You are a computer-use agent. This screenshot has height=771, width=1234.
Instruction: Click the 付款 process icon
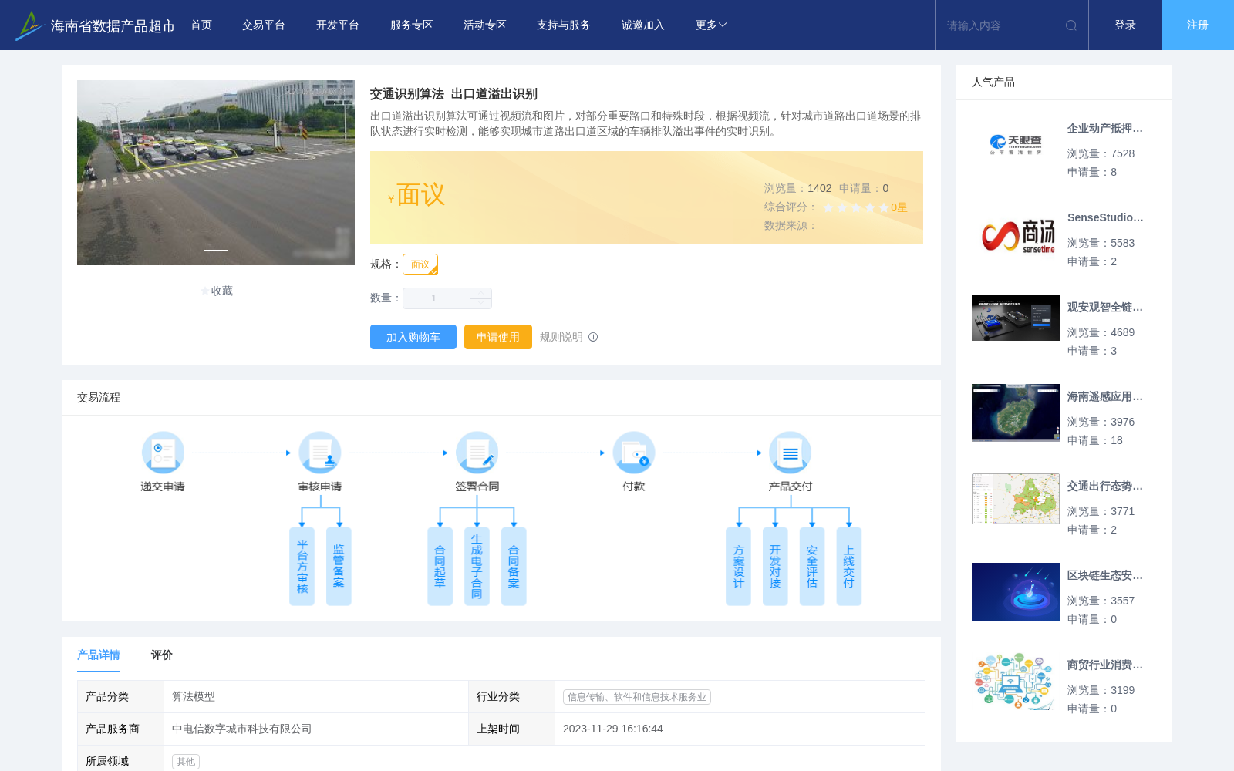coord(634,453)
